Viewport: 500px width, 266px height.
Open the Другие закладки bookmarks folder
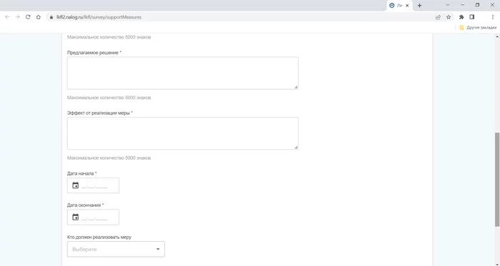pos(478,28)
